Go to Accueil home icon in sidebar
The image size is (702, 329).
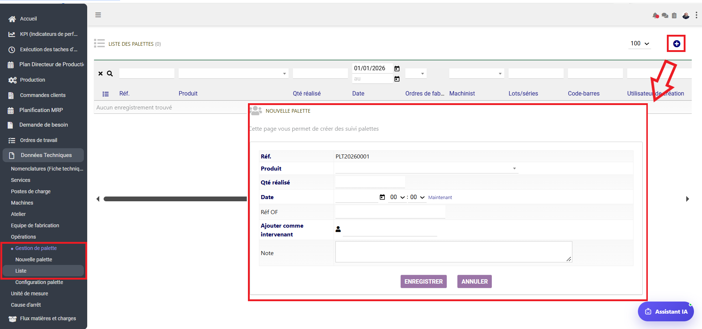tap(12, 19)
